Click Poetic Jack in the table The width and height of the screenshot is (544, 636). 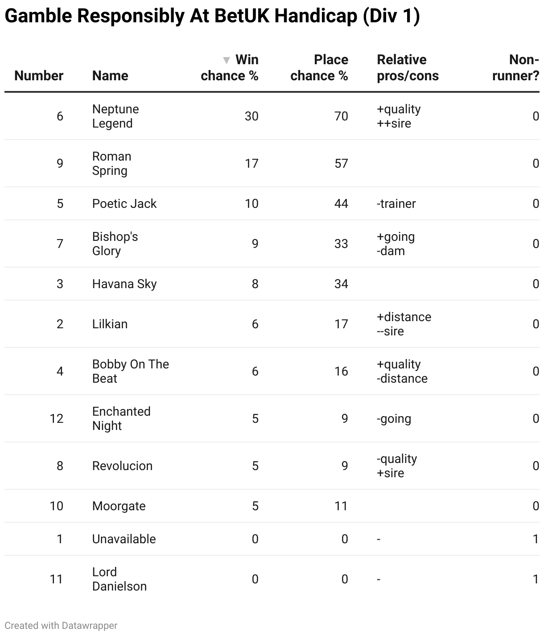[124, 204]
